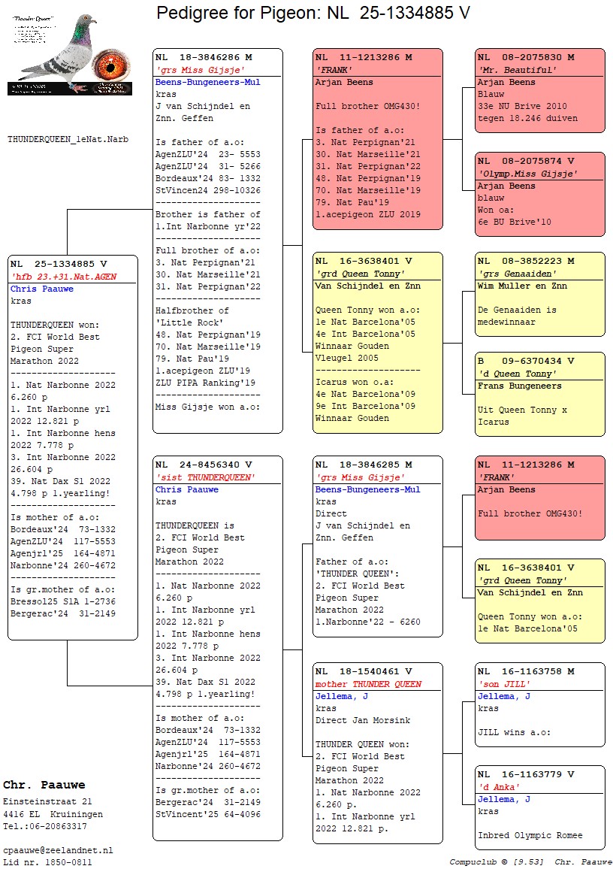Click the 'd Queen Tonny' box by Frans Bungeneers
Screen dimensions: 613x881
click(x=539, y=393)
